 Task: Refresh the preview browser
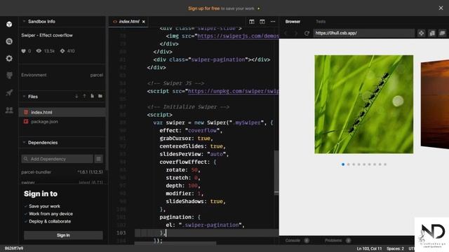click(x=307, y=33)
